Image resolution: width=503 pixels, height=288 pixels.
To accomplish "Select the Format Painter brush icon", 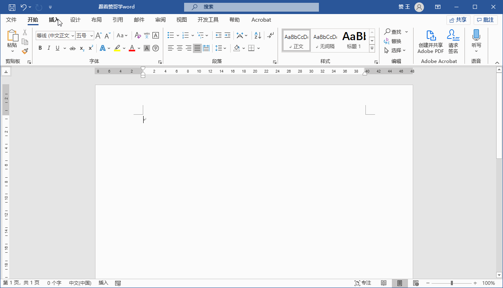I will 25,51.
